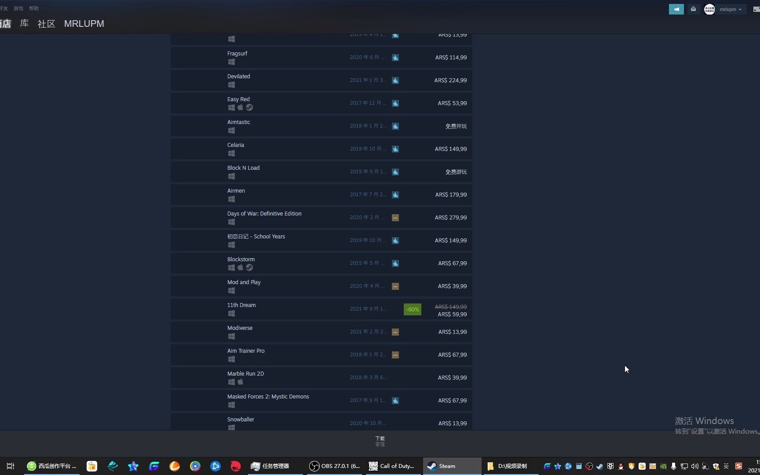Viewport: 760px width, 475px height.
Task: Open the MRLUPM profile tab
Action: tap(84, 24)
